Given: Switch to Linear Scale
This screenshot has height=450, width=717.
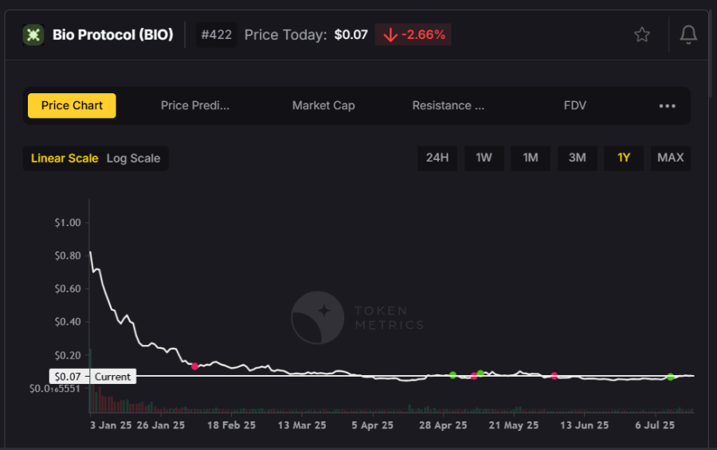Looking at the screenshot, I should click(x=65, y=158).
